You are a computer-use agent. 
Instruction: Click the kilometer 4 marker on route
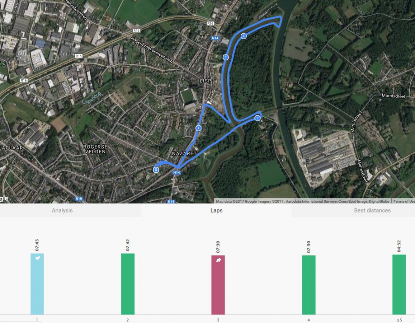coord(198,128)
